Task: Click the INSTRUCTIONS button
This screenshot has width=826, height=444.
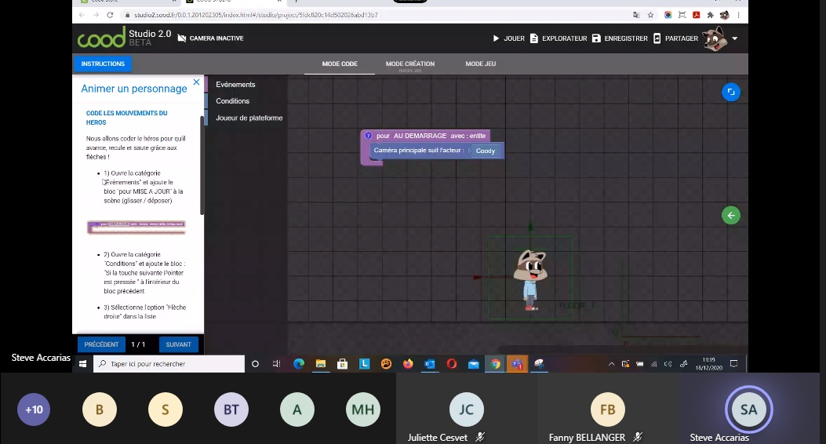Action: pos(103,64)
